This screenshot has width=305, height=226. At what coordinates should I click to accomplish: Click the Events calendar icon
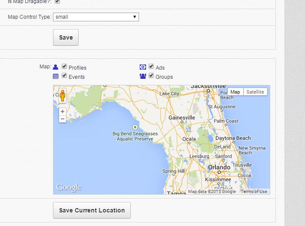[x=56, y=76]
